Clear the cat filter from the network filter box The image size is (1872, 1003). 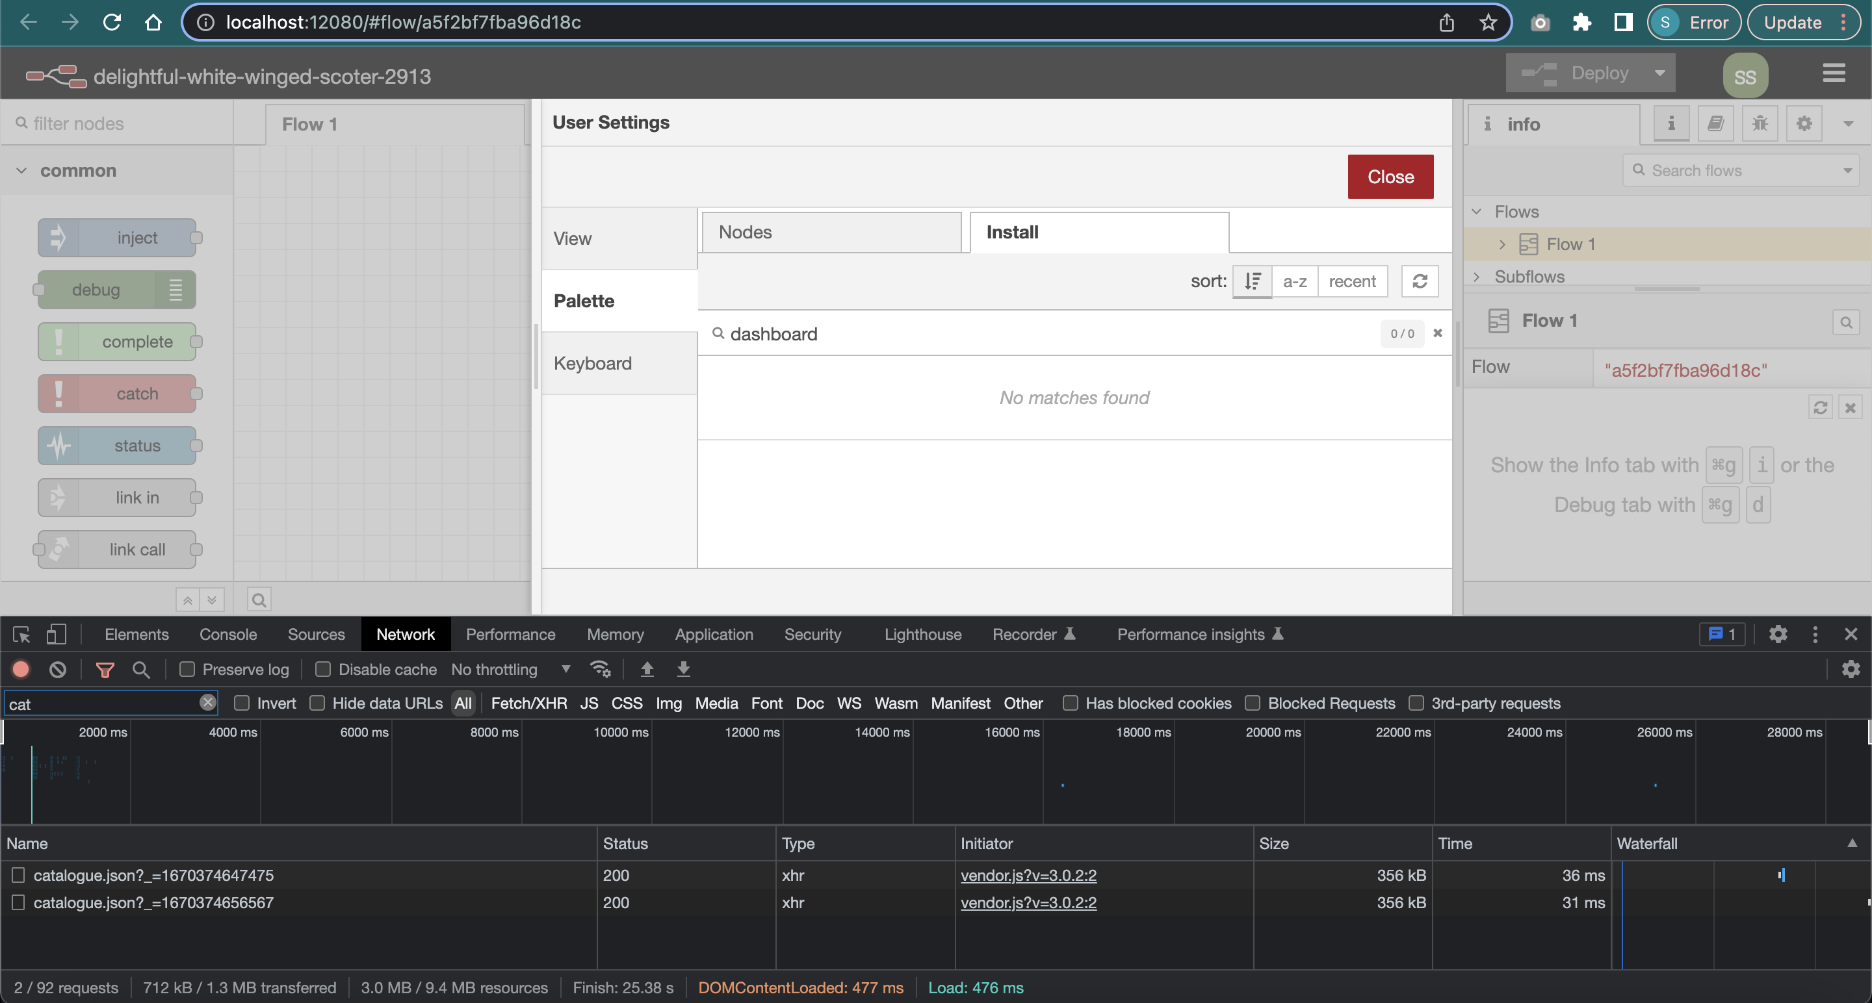point(207,702)
